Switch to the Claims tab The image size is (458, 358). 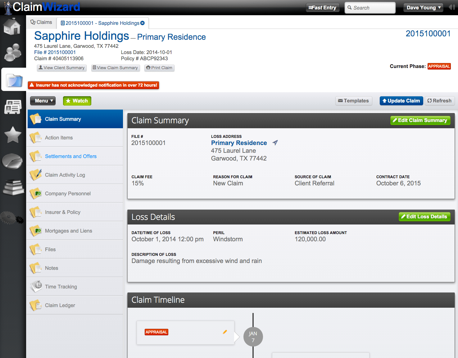pos(41,22)
